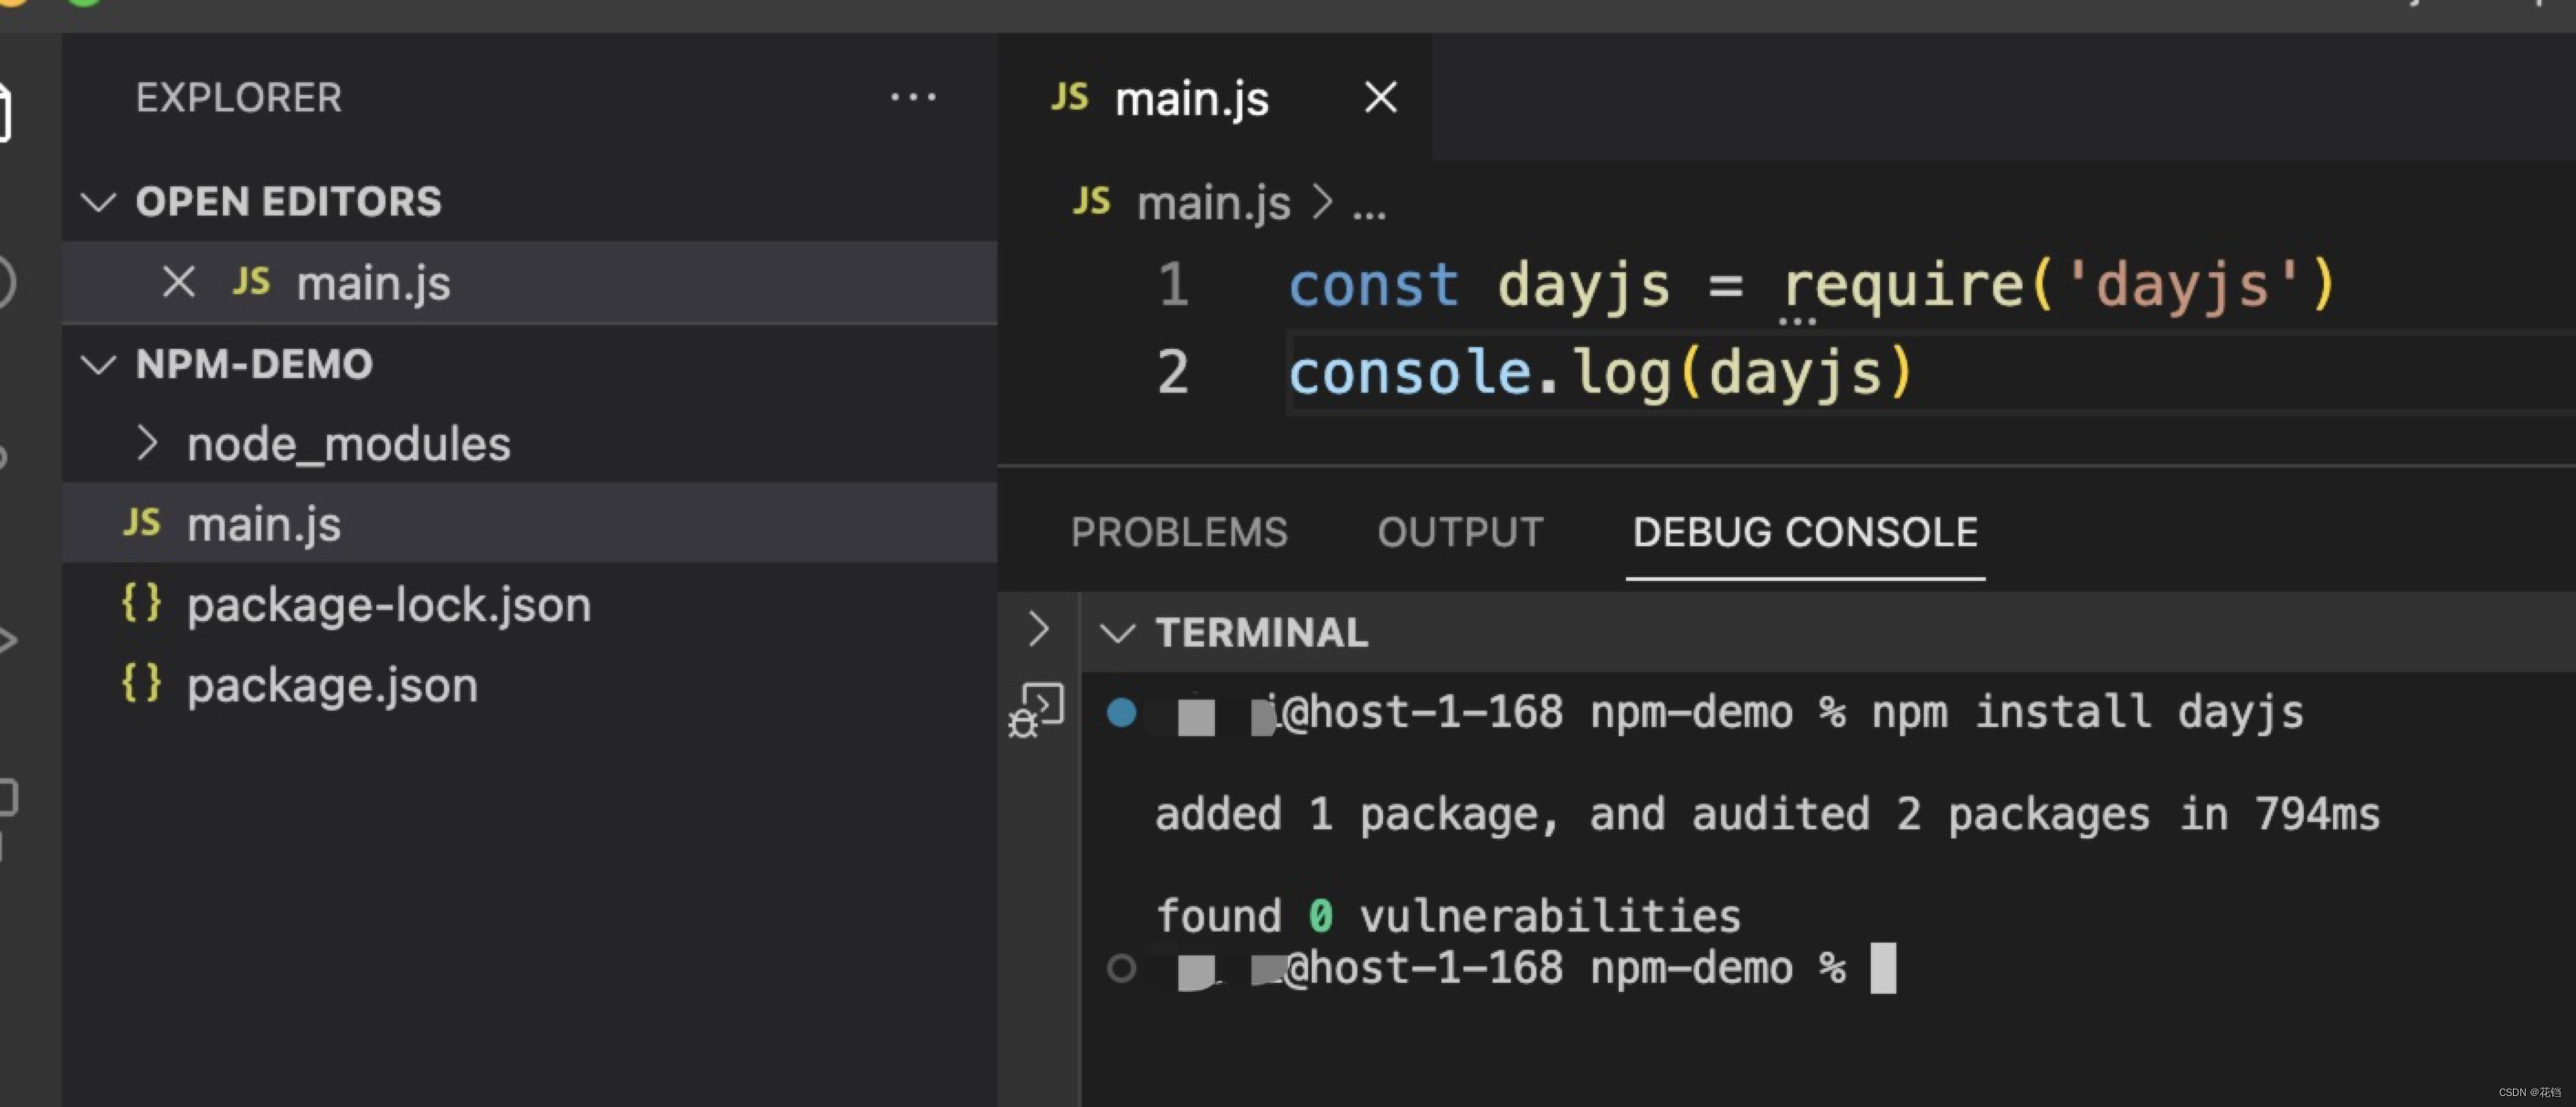Switch to the OUTPUT panel tab
The width and height of the screenshot is (2576, 1107).
click(x=1460, y=532)
